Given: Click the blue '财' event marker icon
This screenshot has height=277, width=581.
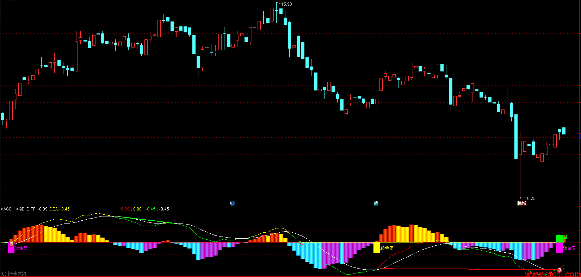Looking at the screenshot, I should (232, 203).
